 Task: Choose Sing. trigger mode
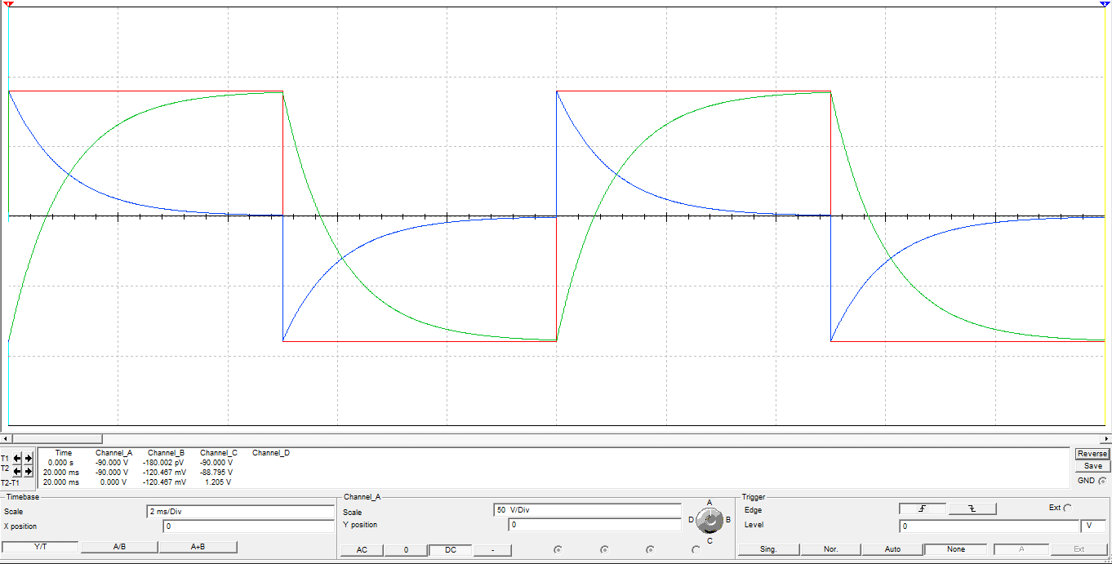tap(768, 549)
